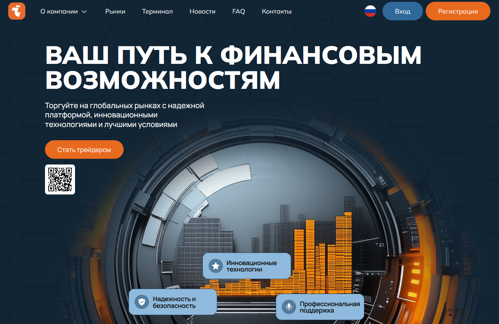Open the Рынки menu item
Image resolution: width=499 pixels, height=324 pixels.
(x=115, y=11)
